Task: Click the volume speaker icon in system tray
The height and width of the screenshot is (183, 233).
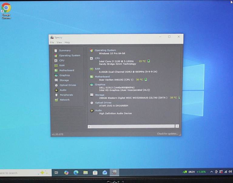Action: pos(230,172)
